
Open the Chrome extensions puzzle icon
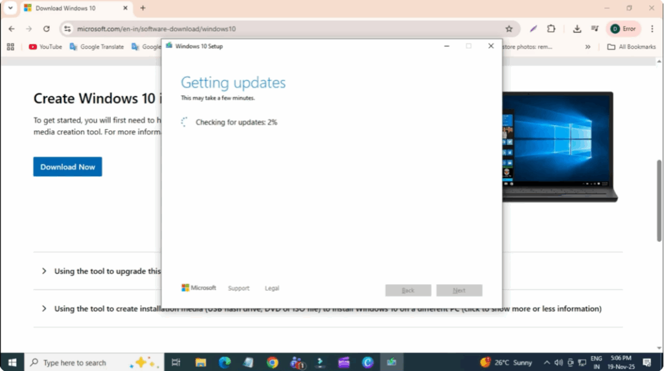(x=551, y=29)
